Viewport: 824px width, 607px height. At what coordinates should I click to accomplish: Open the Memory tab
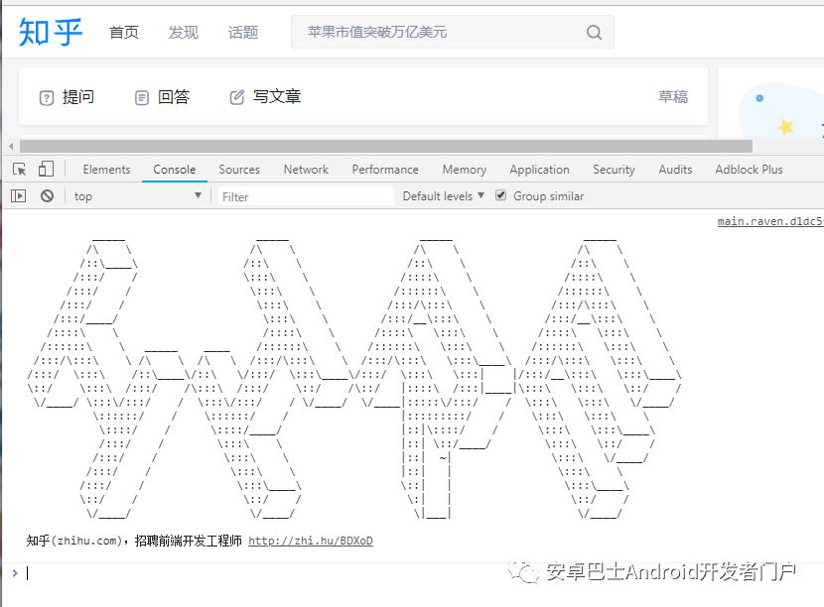click(x=465, y=169)
